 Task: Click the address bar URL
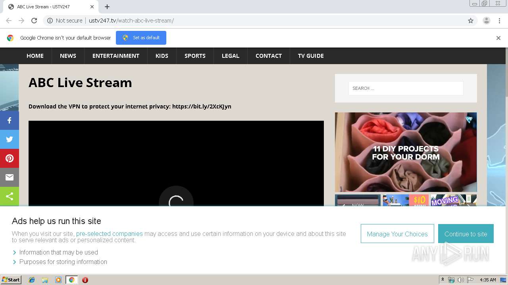[x=131, y=21]
